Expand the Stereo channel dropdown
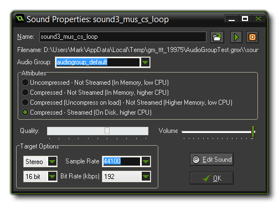The height and width of the screenshot is (205, 279). coord(52,161)
